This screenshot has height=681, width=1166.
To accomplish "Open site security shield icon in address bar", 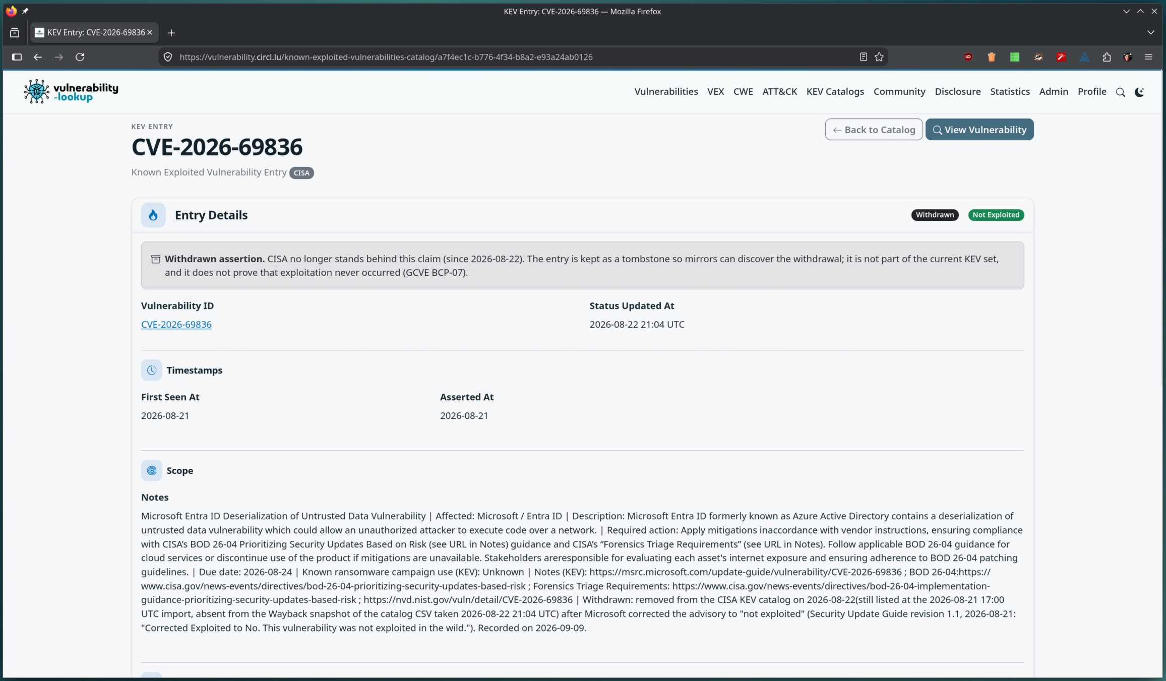I will [x=168, y=57].
